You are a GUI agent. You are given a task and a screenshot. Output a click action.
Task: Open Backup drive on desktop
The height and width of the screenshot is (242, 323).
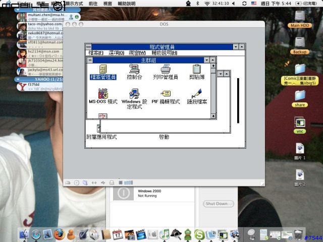(300, 46)
